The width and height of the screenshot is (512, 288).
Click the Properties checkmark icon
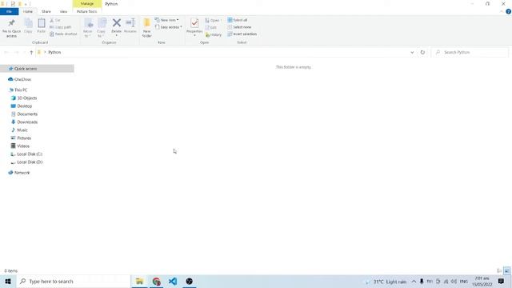click(x=194, y=23)
